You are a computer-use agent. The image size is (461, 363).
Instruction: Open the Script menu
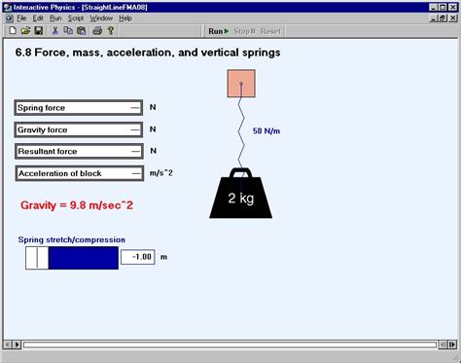pyautogui.click(x=76, y=18)
